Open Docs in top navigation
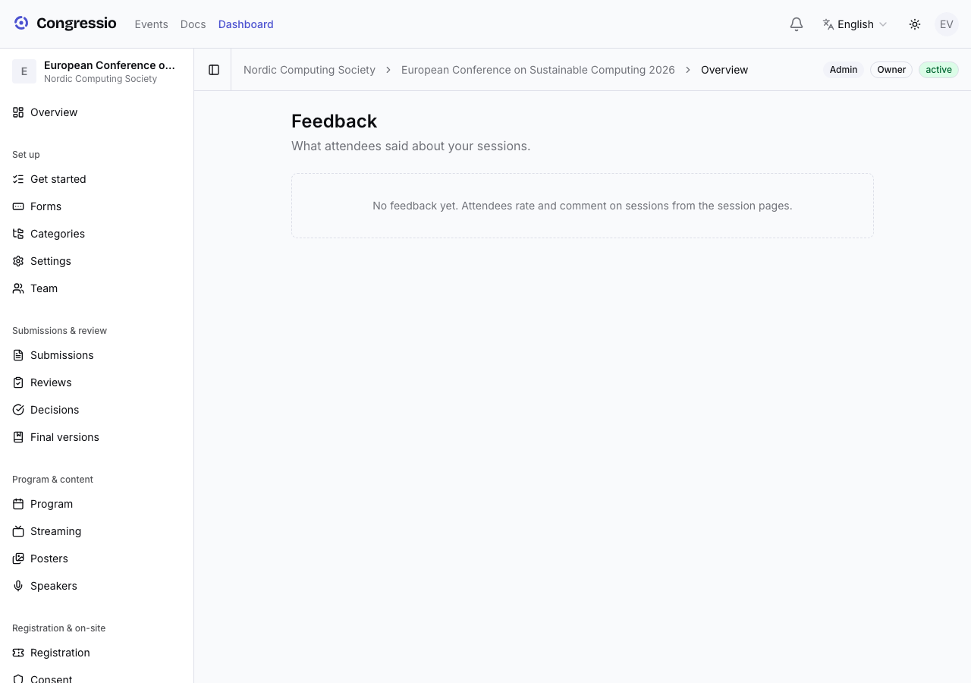Screen dimensions: 971x683 193,24
